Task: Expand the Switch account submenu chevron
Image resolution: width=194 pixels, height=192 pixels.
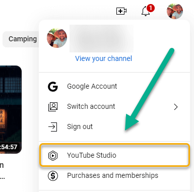Action: (x=176, y=107)
